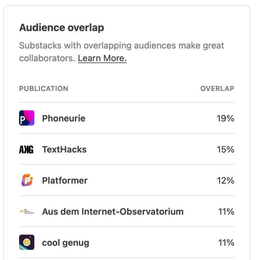Open the cool genug lemon icon
257x260 pixels.
[x=27, y=242]
